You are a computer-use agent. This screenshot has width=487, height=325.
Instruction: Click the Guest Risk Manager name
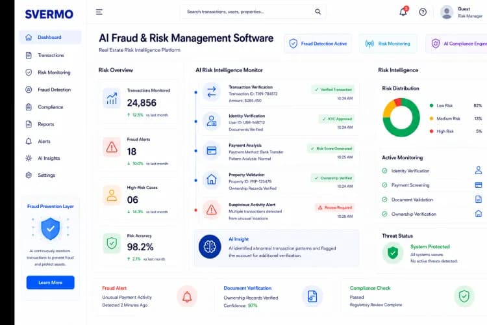[x=469, y=12]
